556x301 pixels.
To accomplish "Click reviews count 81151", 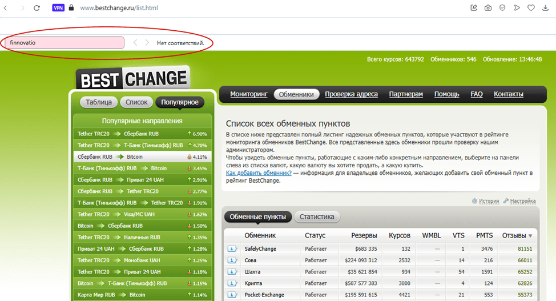I will coord(525,249).
